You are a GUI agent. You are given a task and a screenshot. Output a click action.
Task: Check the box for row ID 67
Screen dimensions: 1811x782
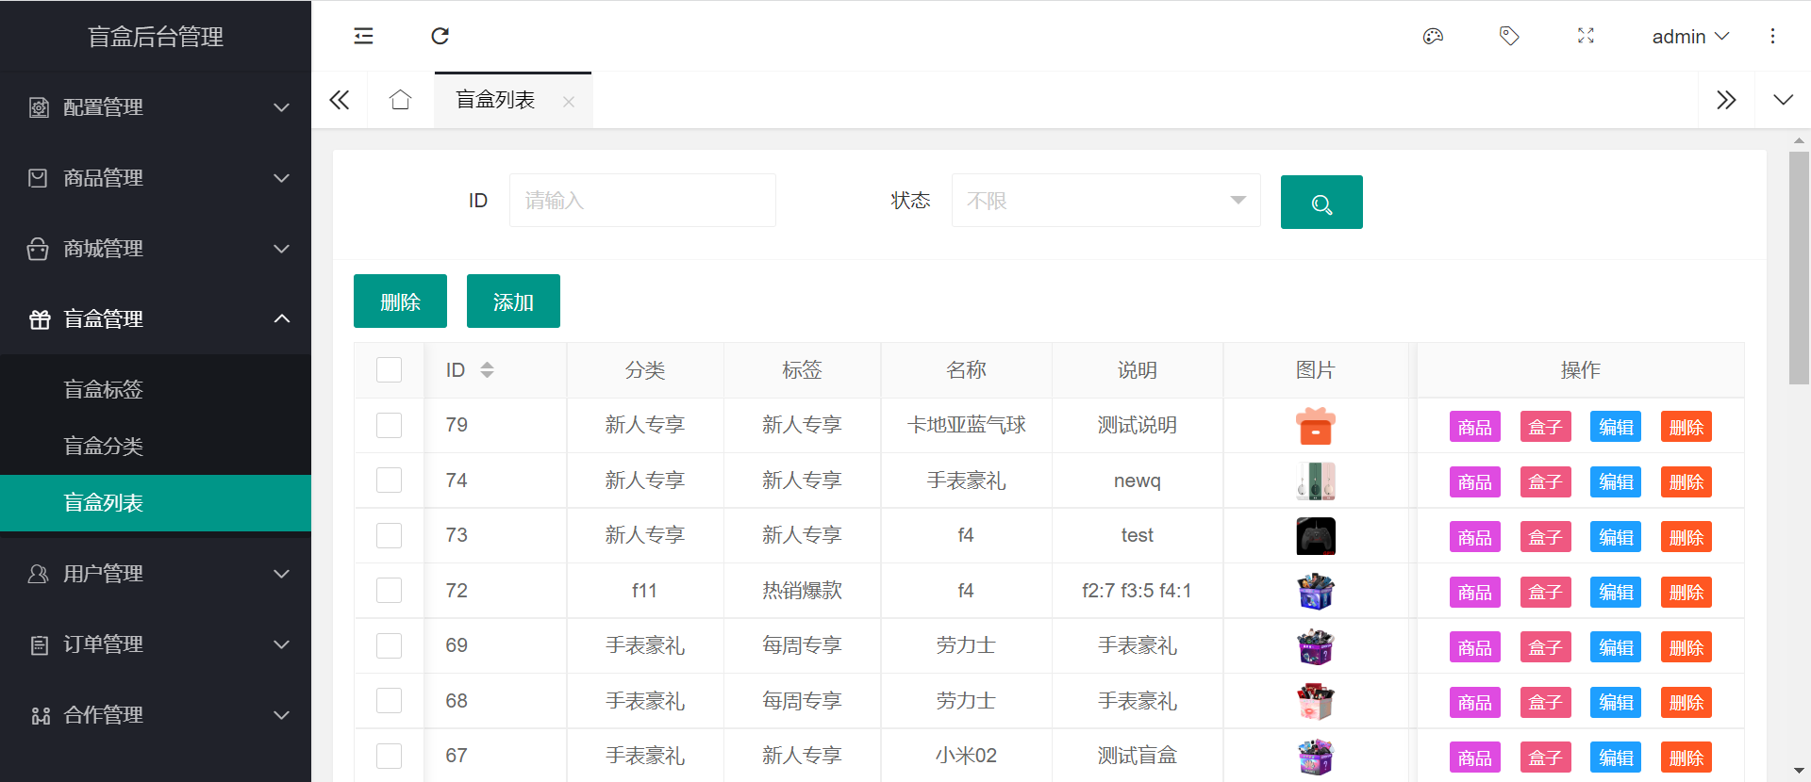(389, 756)
